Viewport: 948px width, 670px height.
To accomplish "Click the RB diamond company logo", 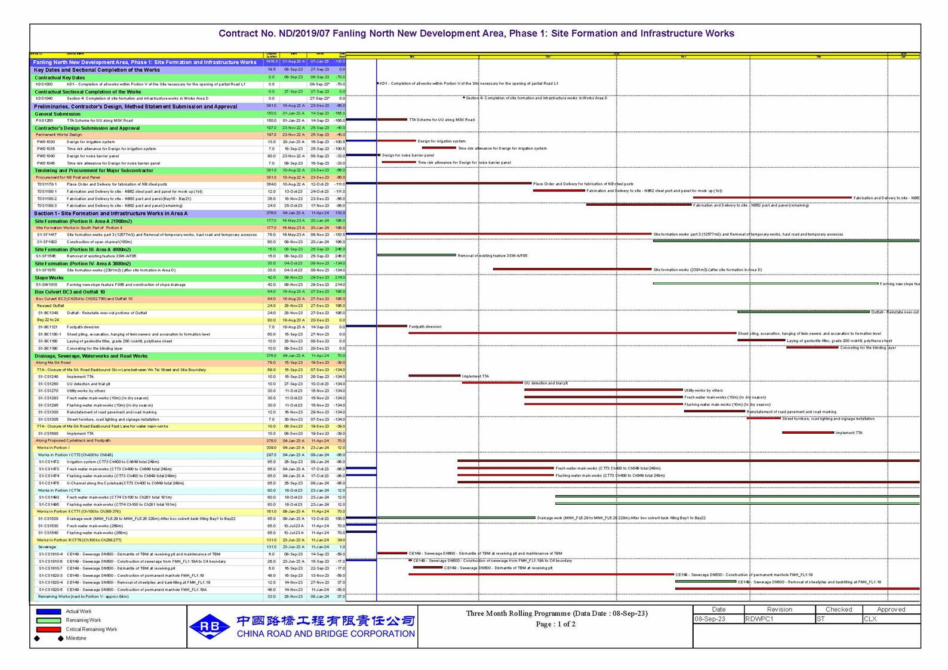I will tap(210, 626).
